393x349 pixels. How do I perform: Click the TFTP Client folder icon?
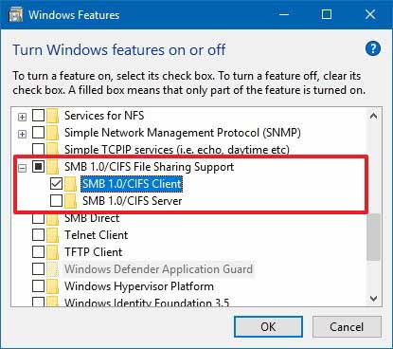[52, 252]
